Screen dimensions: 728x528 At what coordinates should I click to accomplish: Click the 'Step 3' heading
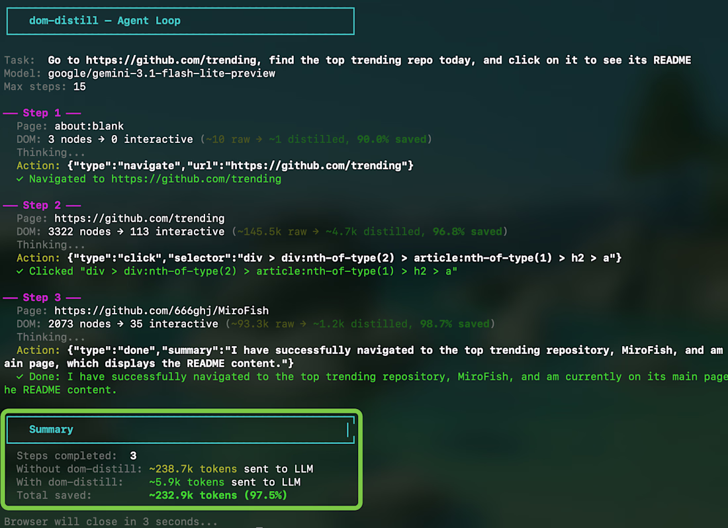(42, 297)
